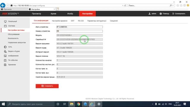Open Управление аккаунтом in the sidebar
190x107 pixels.
point(17,43)
